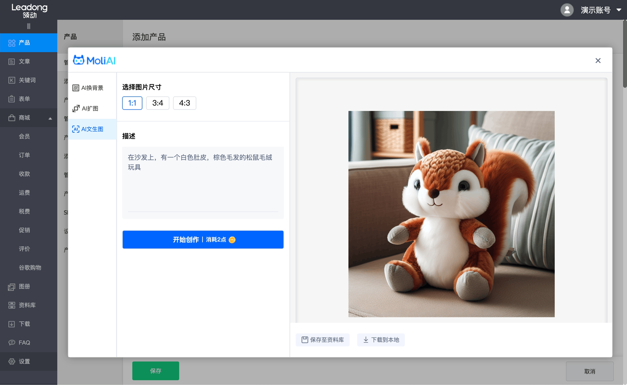Click the 文章 document icon in sidebar
The image size is (627, 385).
(12, 62)
